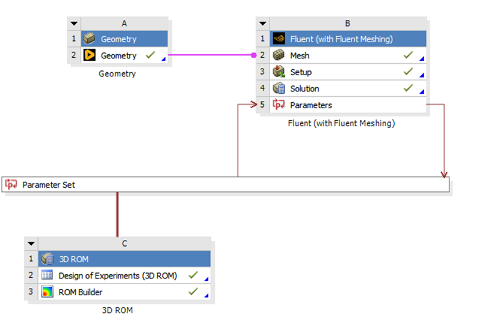Click the 3D ROM header icon

(x=47, y=259)
